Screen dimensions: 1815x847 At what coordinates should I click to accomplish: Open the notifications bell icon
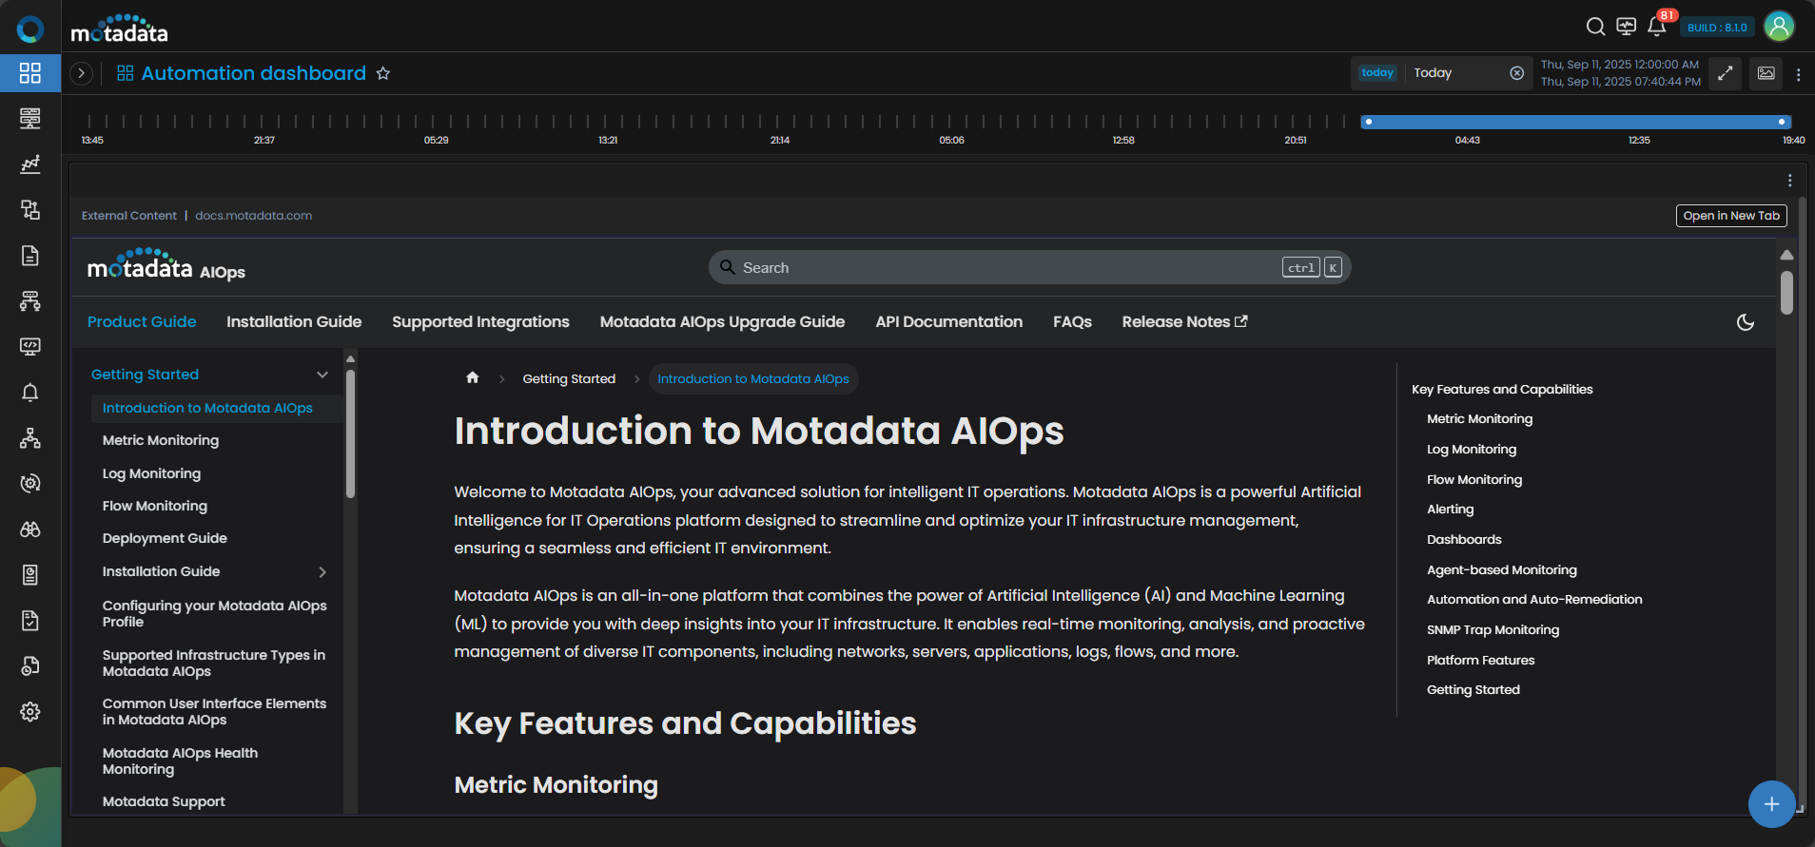point(1656,27)
